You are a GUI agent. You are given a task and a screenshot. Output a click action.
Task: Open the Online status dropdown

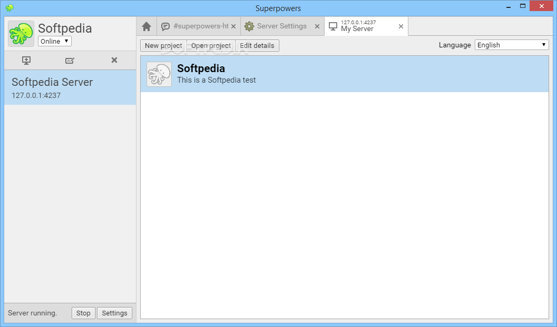[x=55, y=41]
